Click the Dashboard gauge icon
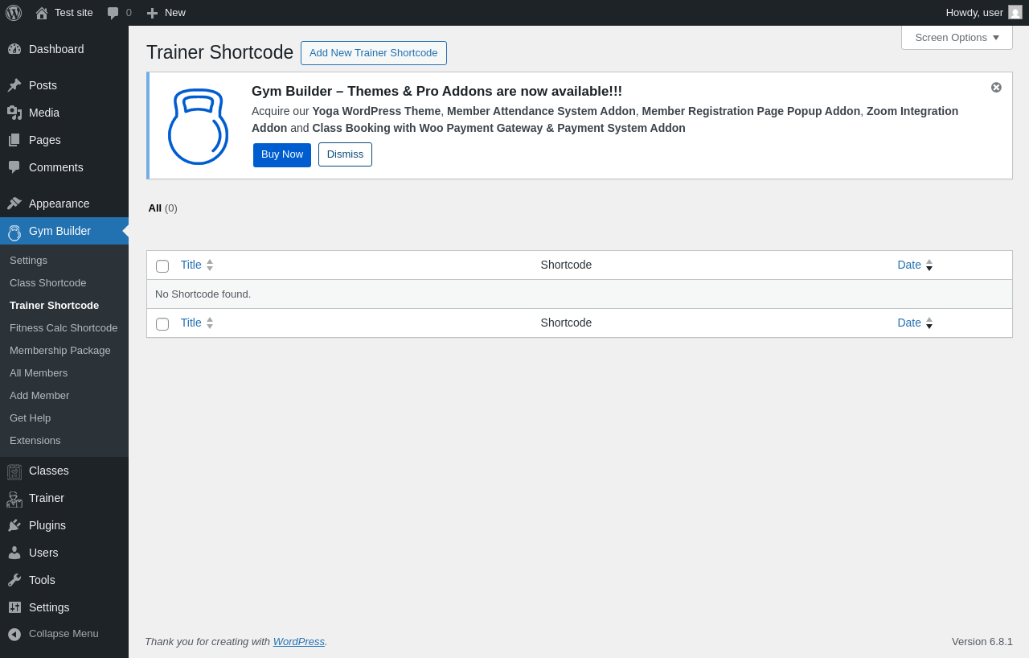1029x658 pixels. pos(14,49)
